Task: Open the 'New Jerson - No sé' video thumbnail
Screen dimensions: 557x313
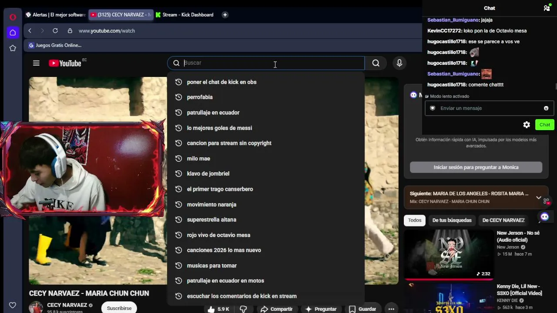Action: pyautogui.click(x=448, y=254)
